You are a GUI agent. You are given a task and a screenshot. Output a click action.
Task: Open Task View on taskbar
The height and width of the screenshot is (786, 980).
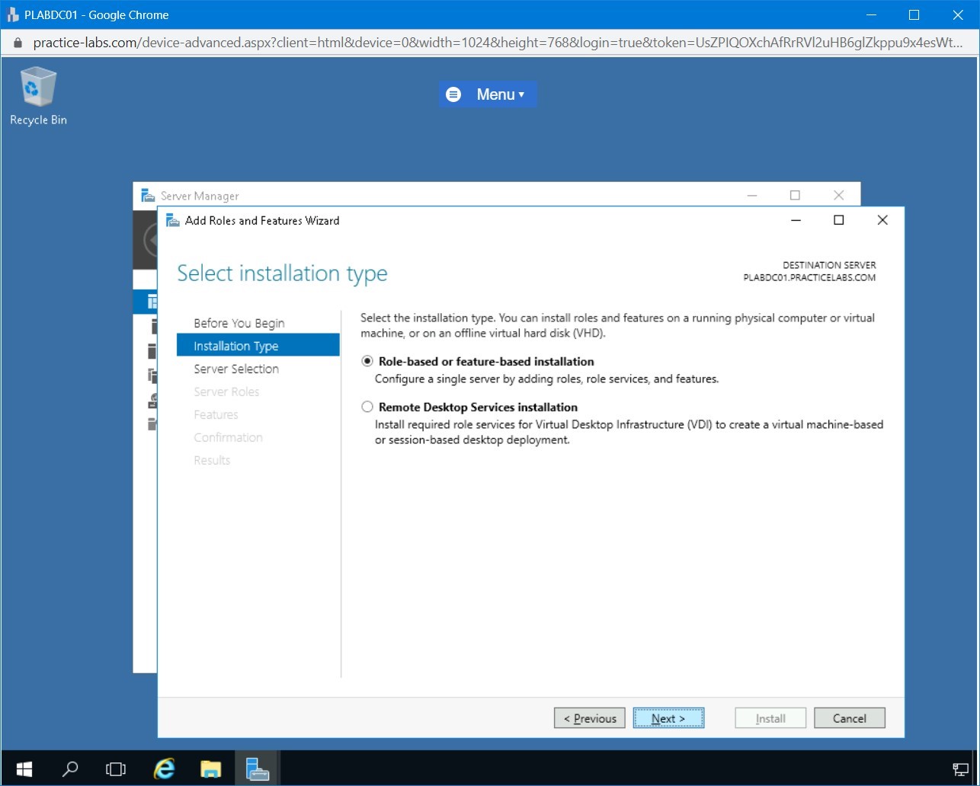pos(116,768)
